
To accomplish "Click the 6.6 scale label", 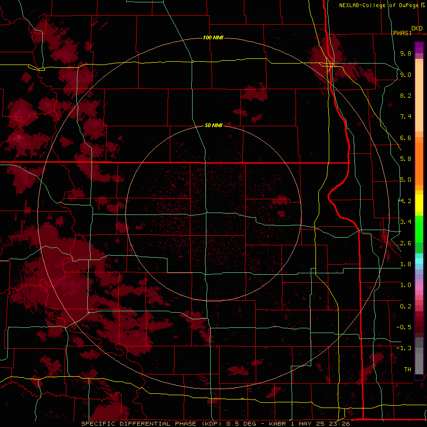I will point(406,138).
